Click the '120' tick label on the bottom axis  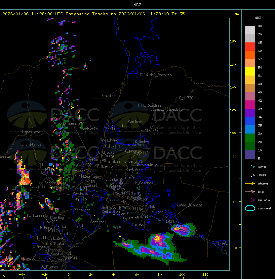[205, 275]
